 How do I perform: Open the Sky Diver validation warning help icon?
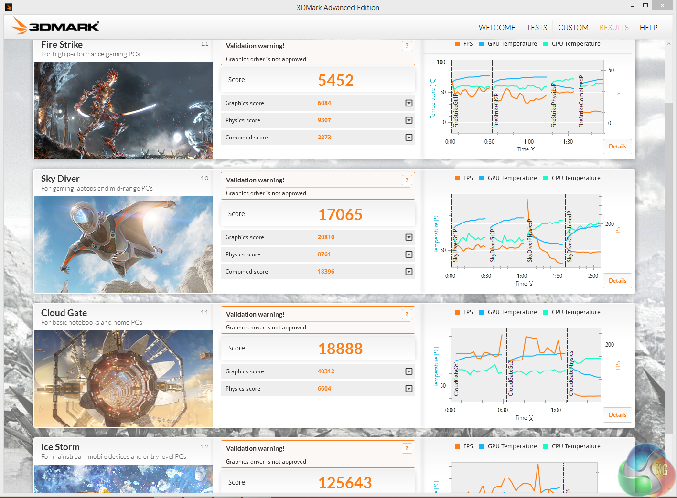pyautogui.click(x=407, y=180)
